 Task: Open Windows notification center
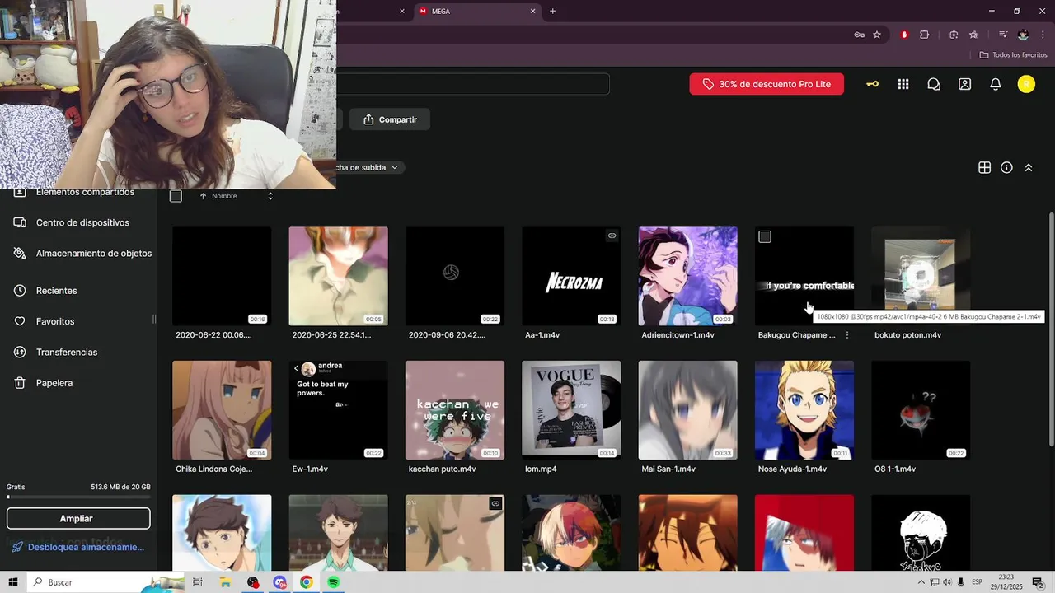coord(1038,582)
